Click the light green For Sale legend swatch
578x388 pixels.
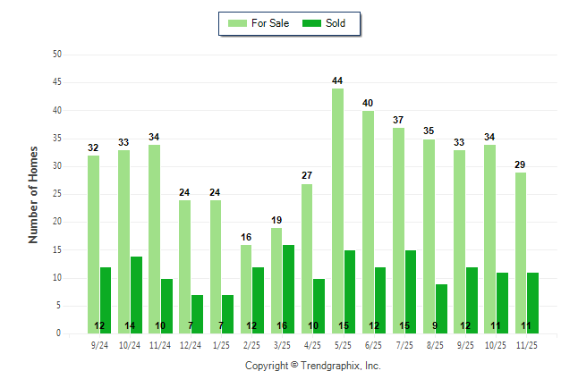click(x=239, y=23)
